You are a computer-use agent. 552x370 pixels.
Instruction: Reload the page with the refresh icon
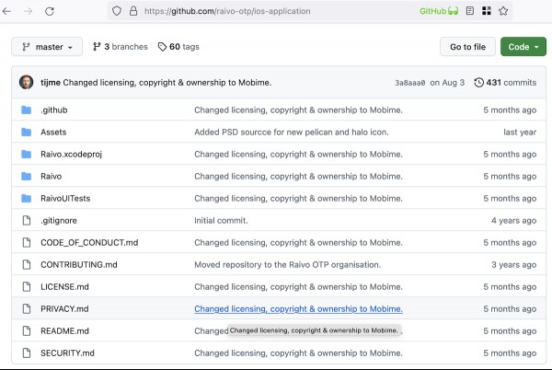pos(50,11)
